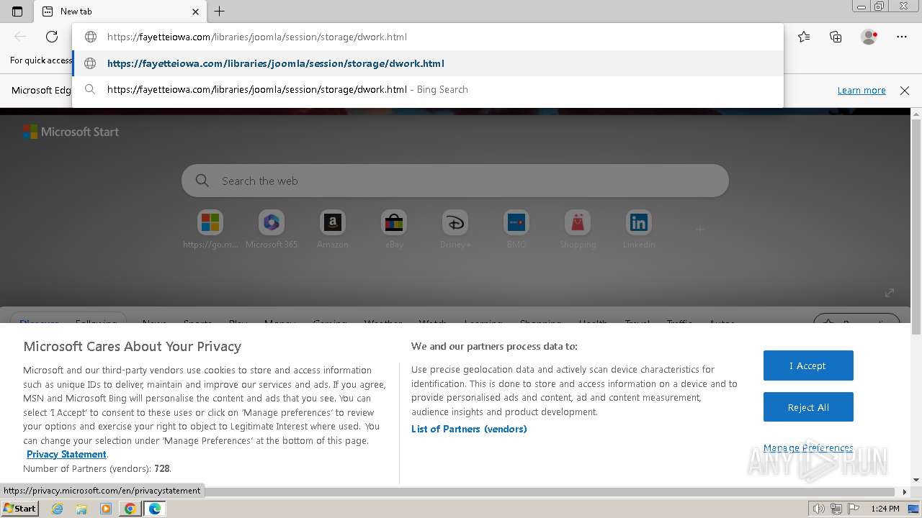Open File Explorer from the taskbar
922x518 pixels.
81,509
